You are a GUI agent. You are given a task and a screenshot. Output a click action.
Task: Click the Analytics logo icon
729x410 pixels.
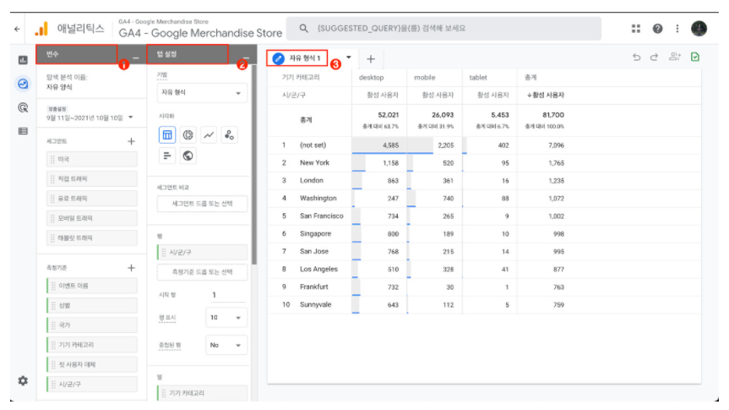(x=41, y=29)
